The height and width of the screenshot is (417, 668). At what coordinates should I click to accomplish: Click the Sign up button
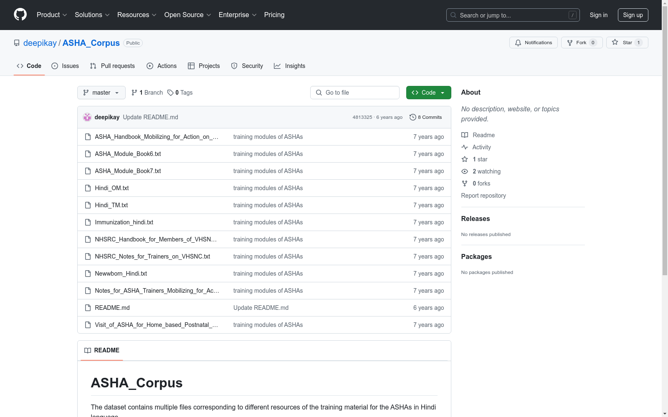tap(633, 15)
